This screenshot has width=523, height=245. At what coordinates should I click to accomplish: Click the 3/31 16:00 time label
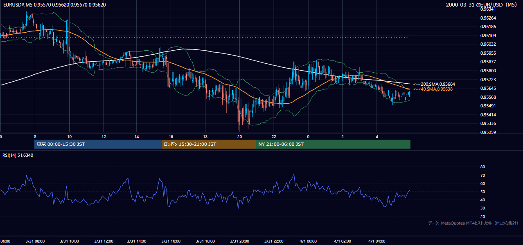pyautogui.click(x=171, y=241)
